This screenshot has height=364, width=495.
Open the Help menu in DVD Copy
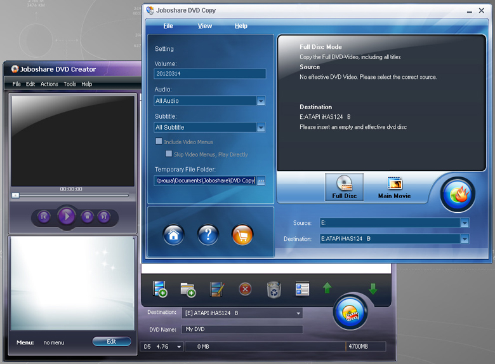[241, 26]
